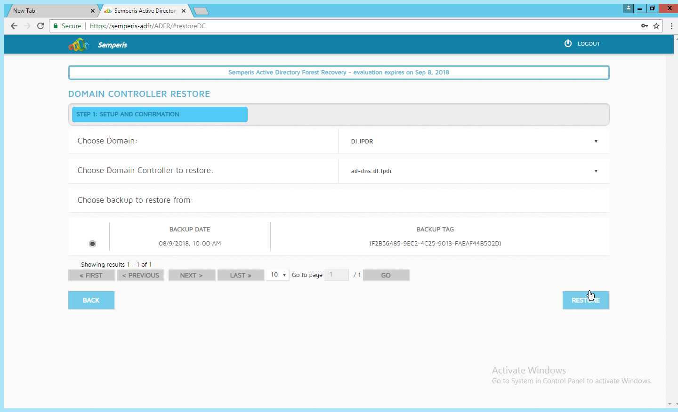Click the RESTORE button
The image size is (678, 412).
tap(586, 300)
